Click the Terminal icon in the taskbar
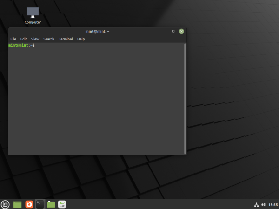This screenshot has width=279, height=209. click(x=40, y=204)
